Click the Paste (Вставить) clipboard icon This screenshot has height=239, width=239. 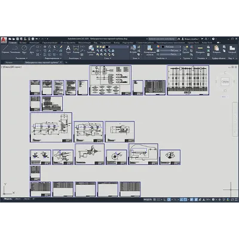click(x=216, y=50)
